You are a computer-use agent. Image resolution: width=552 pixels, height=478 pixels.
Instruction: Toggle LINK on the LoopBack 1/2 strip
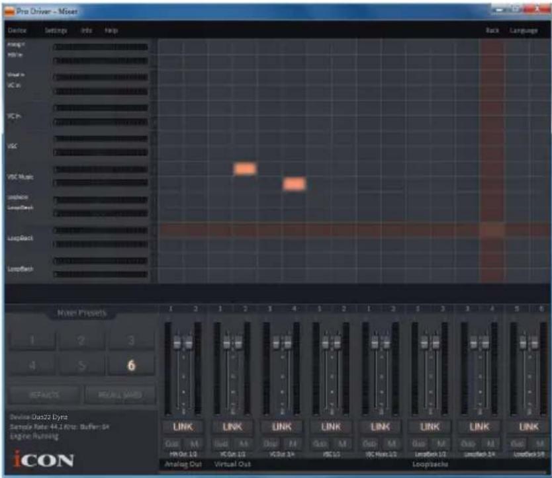click(x=430, y=426)
